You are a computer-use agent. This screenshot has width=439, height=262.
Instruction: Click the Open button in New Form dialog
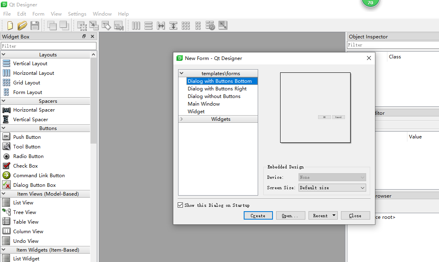pyautogui.click(x=291, y=215)
